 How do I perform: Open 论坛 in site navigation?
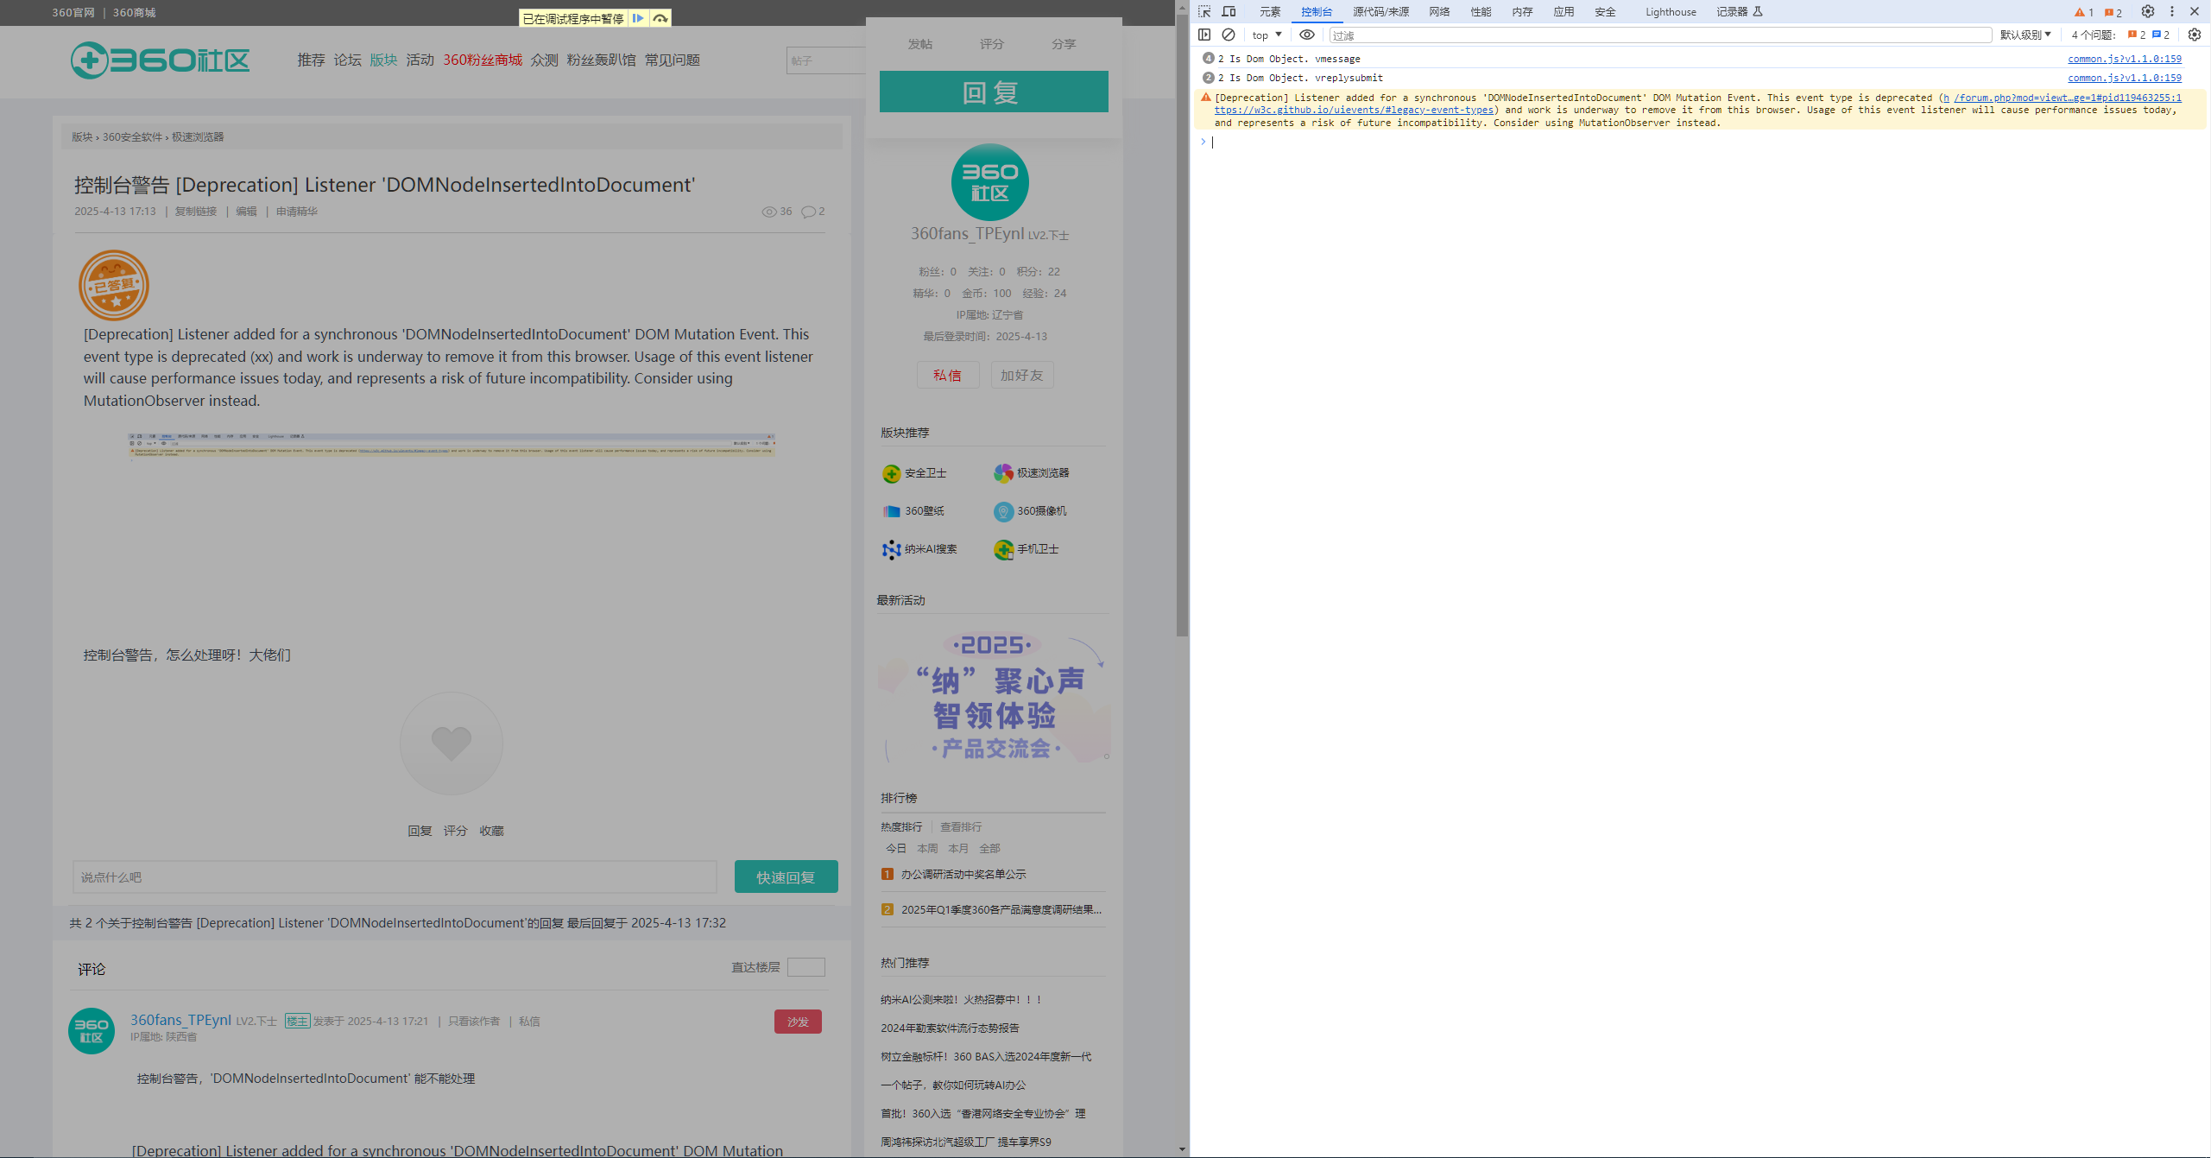[347, 60]
